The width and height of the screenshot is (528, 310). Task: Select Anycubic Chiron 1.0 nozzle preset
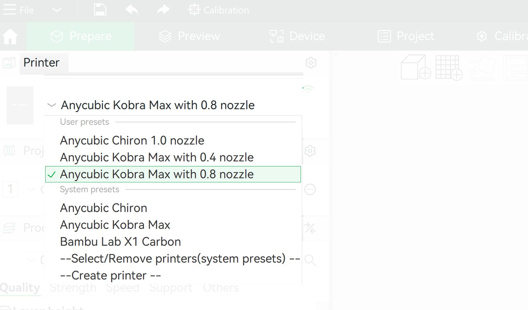click(132, 141)
